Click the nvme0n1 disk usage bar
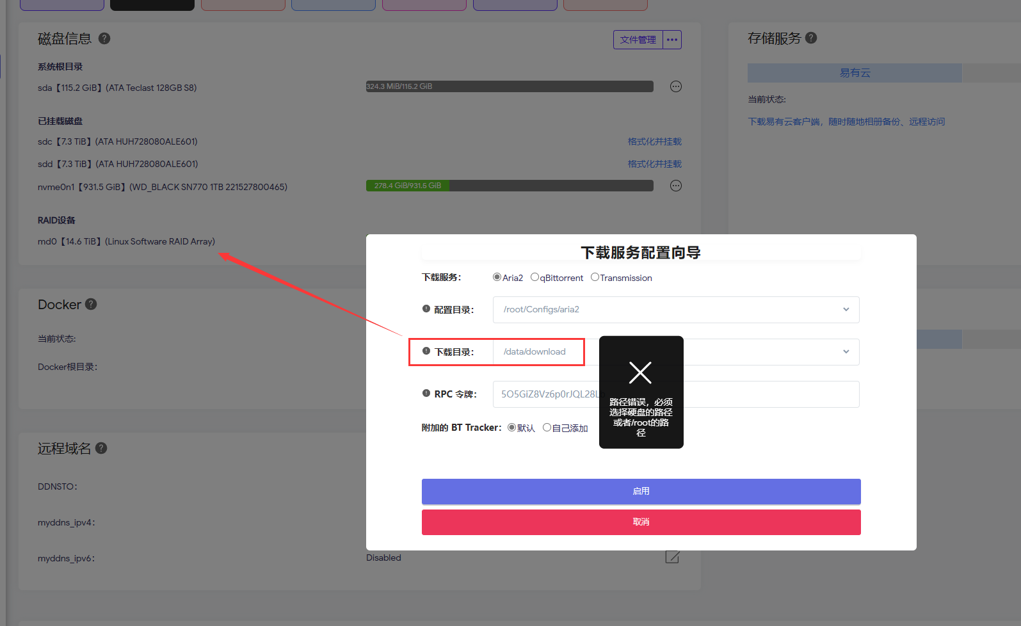The height and width of the screenshot is (626, 1021). [509, 186]
